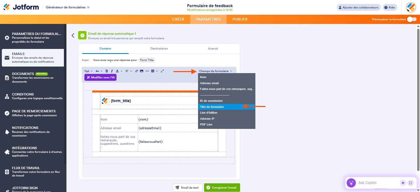420x192 pixels.
Task: Switch to the CRÉER tab
Action: pyautogui.click(x=178, y=19)
